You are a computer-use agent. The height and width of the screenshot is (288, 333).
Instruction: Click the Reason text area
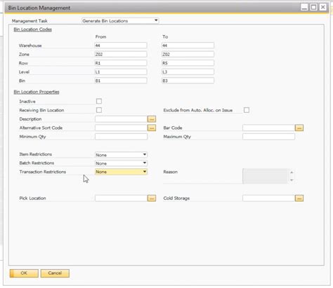(x=266, y=176)
